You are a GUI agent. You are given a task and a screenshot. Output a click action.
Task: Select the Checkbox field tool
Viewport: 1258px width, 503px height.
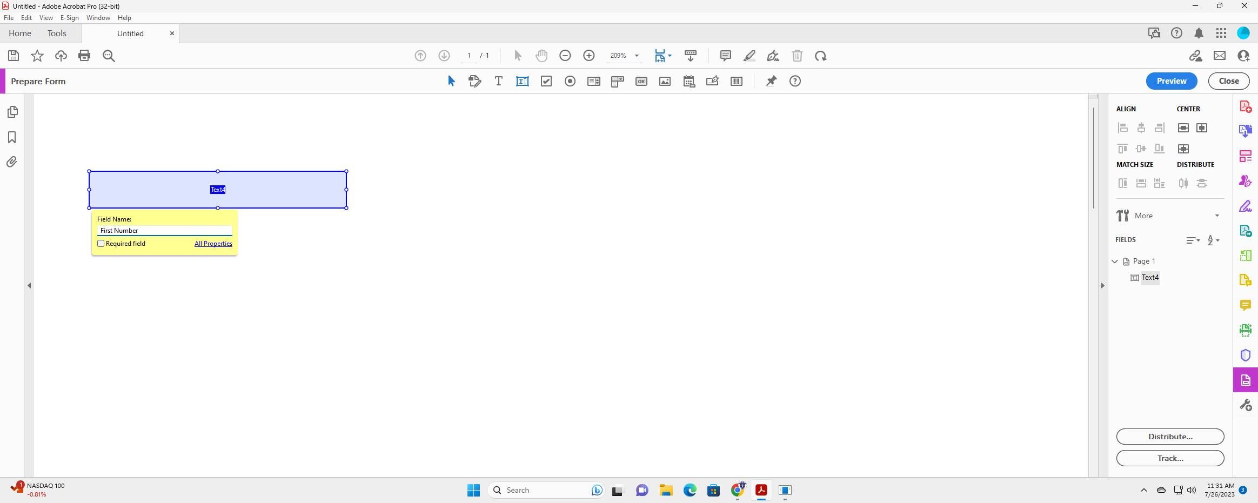pos(546,81)
